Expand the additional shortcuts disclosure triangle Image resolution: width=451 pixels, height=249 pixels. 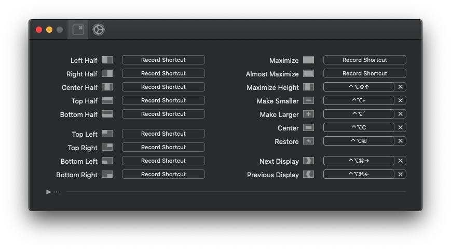48,192
